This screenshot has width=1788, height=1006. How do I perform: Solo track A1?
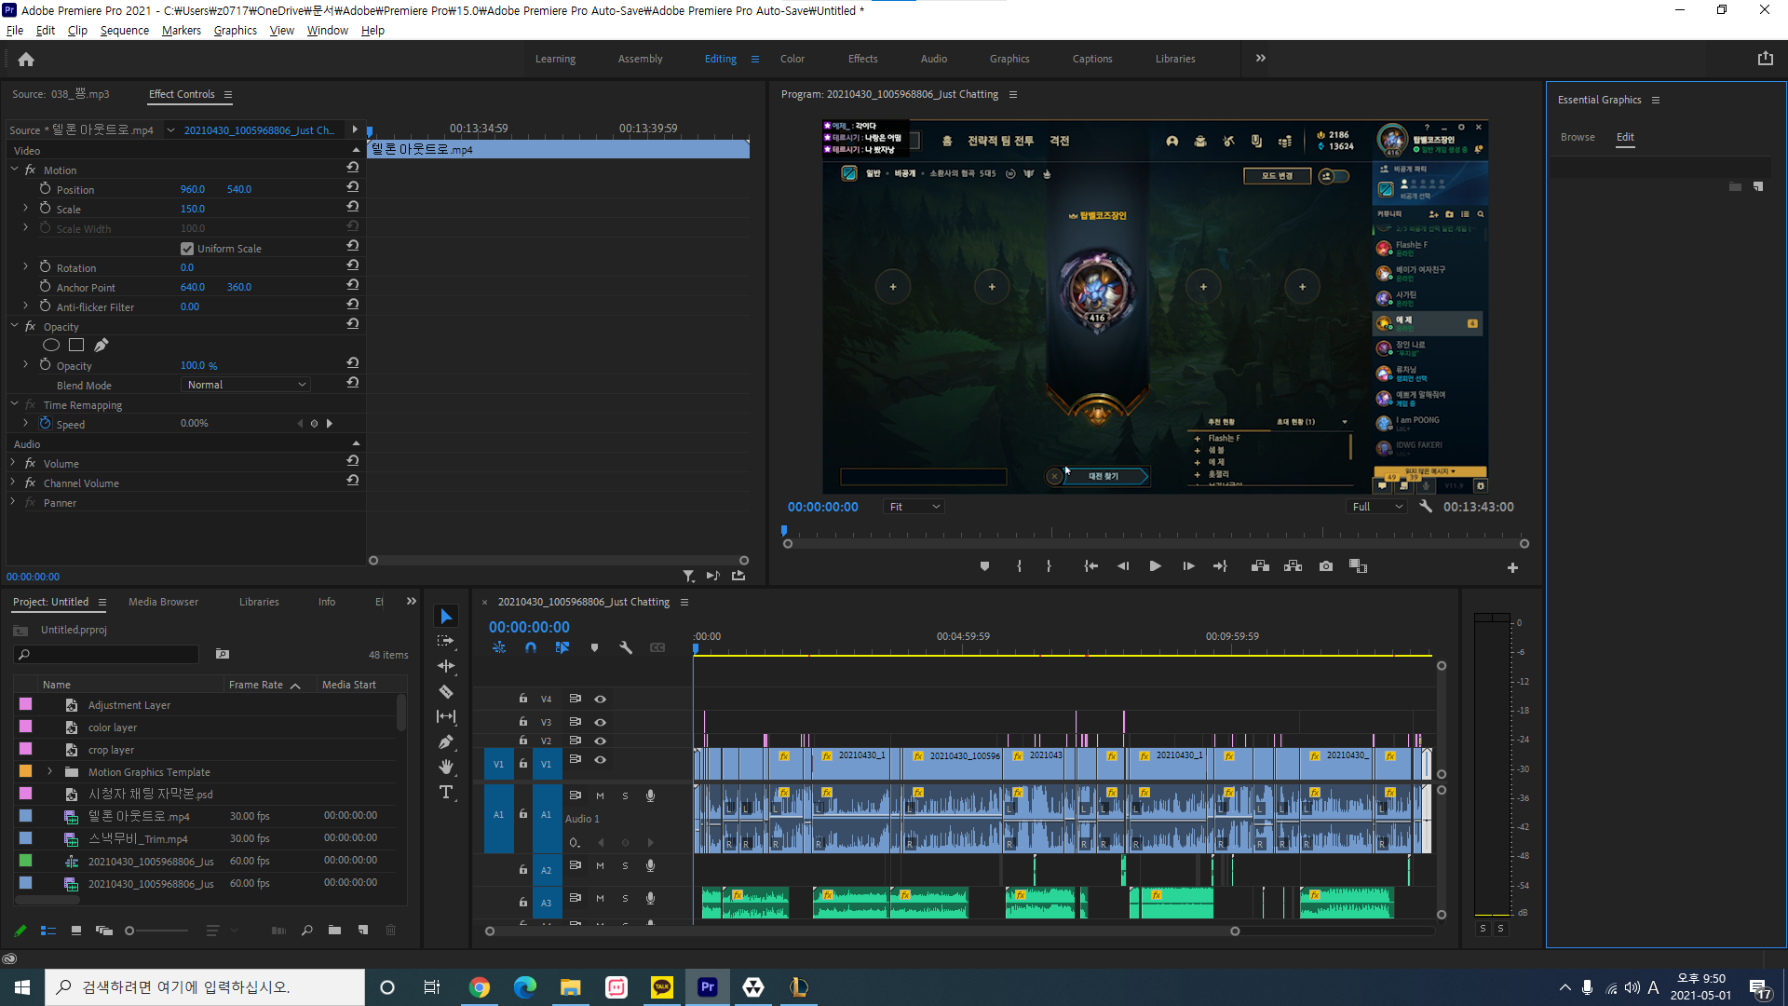(625, 795)
